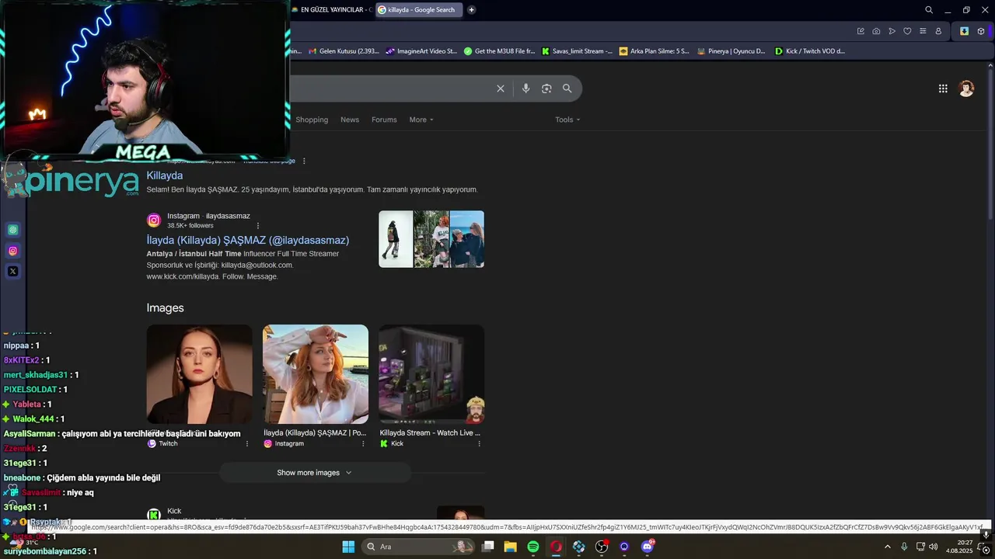
Task: Expand the Tools dropdown
Action: click(567, 120)
